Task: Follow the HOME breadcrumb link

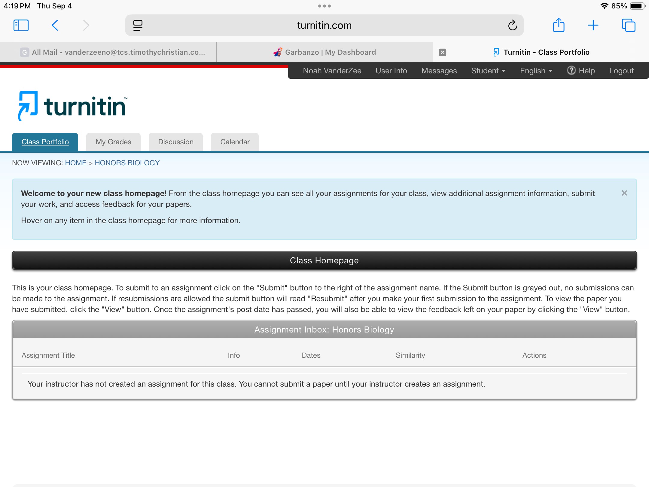Action: click(x=76, y=163)
